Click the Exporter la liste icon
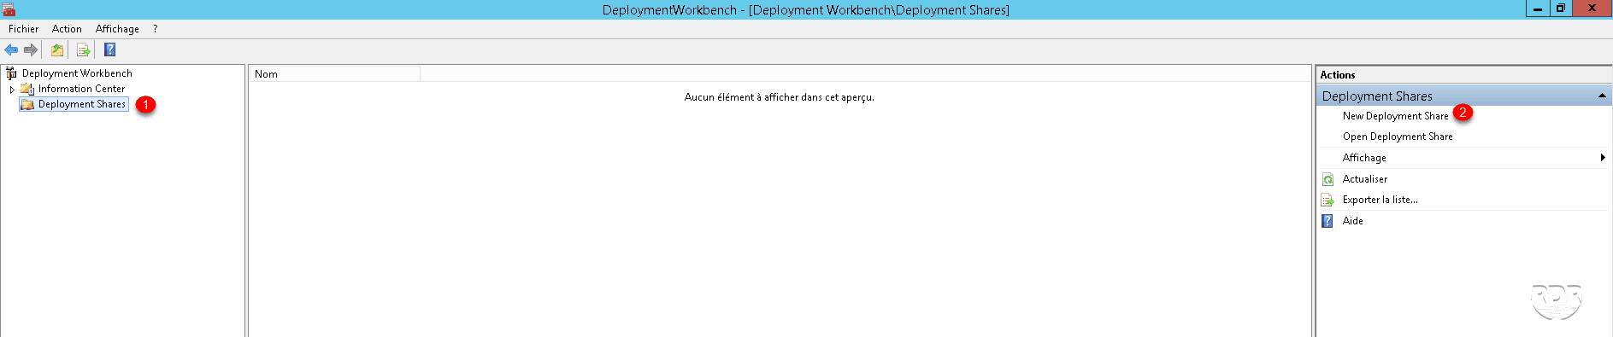Viewport: 1613px width, 337px height. [1327, 200]
